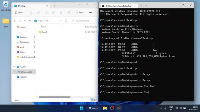200x112 pixels.
Task: Sort by Date modified column header
Action: point(91,27)
